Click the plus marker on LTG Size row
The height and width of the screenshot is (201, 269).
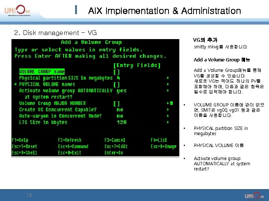click(x=168, y=122)
